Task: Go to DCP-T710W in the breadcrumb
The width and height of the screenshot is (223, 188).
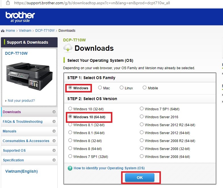Action: point(45,31)
